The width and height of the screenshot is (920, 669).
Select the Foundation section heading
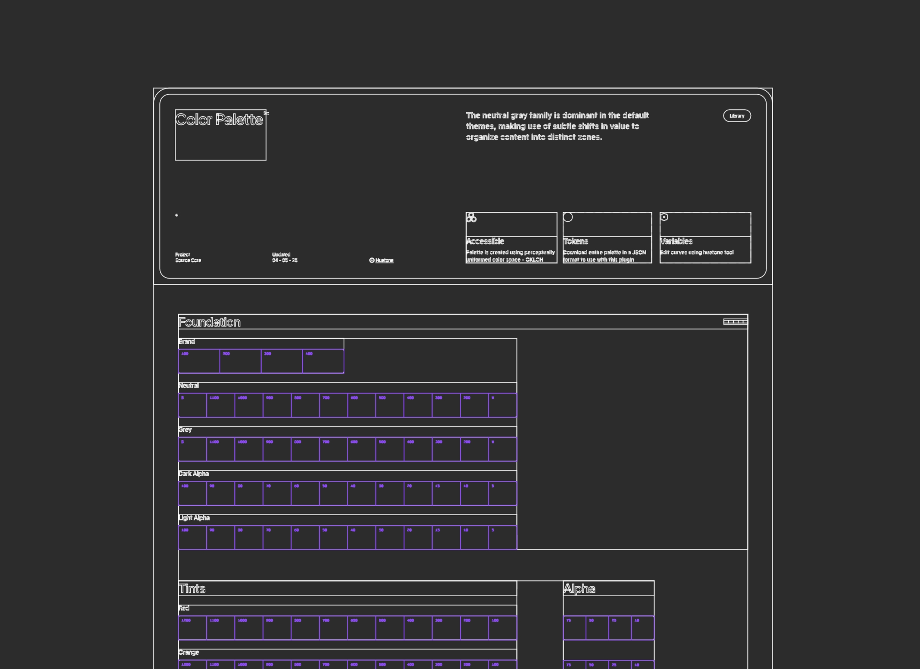(210, 322)
